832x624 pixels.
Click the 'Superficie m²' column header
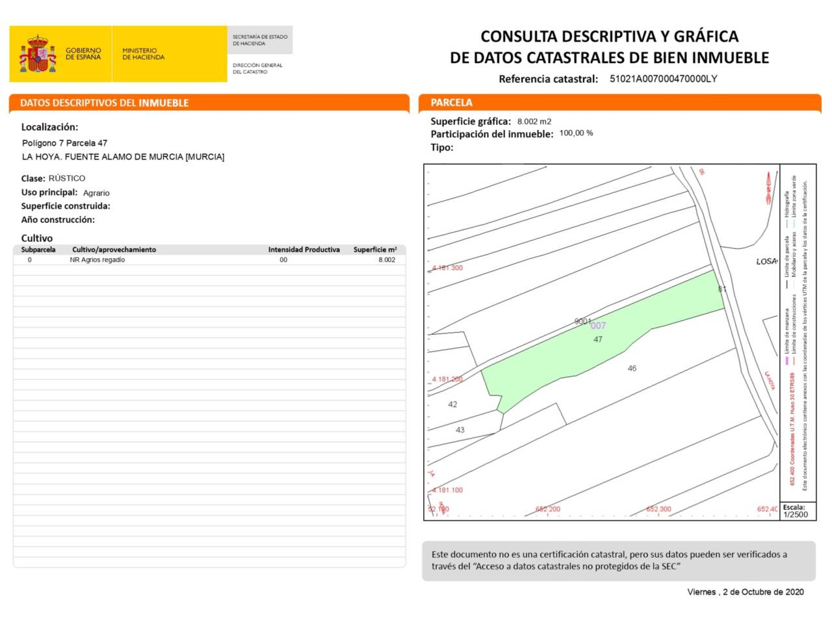375,250
